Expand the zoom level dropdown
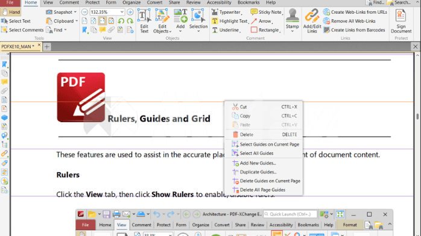The width and height of the screenshot is (421, 236). click(x=122, y=12)
